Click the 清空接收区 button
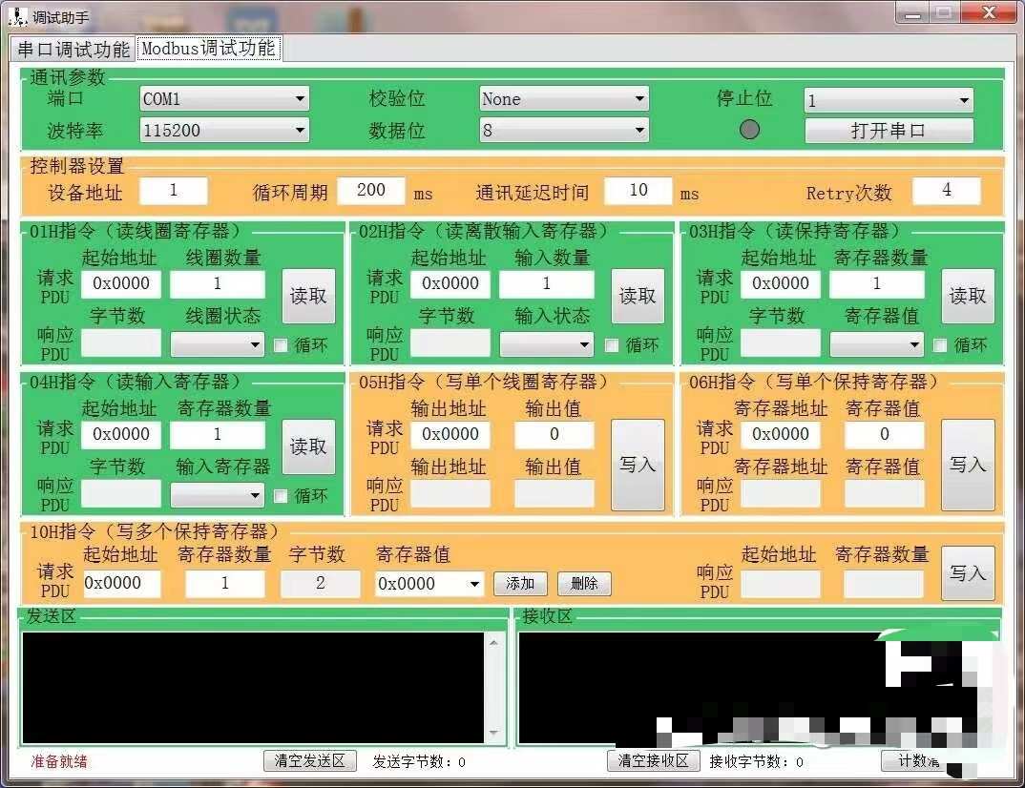The width and height of the screenshot is (1025, 788). pos(653,761)
